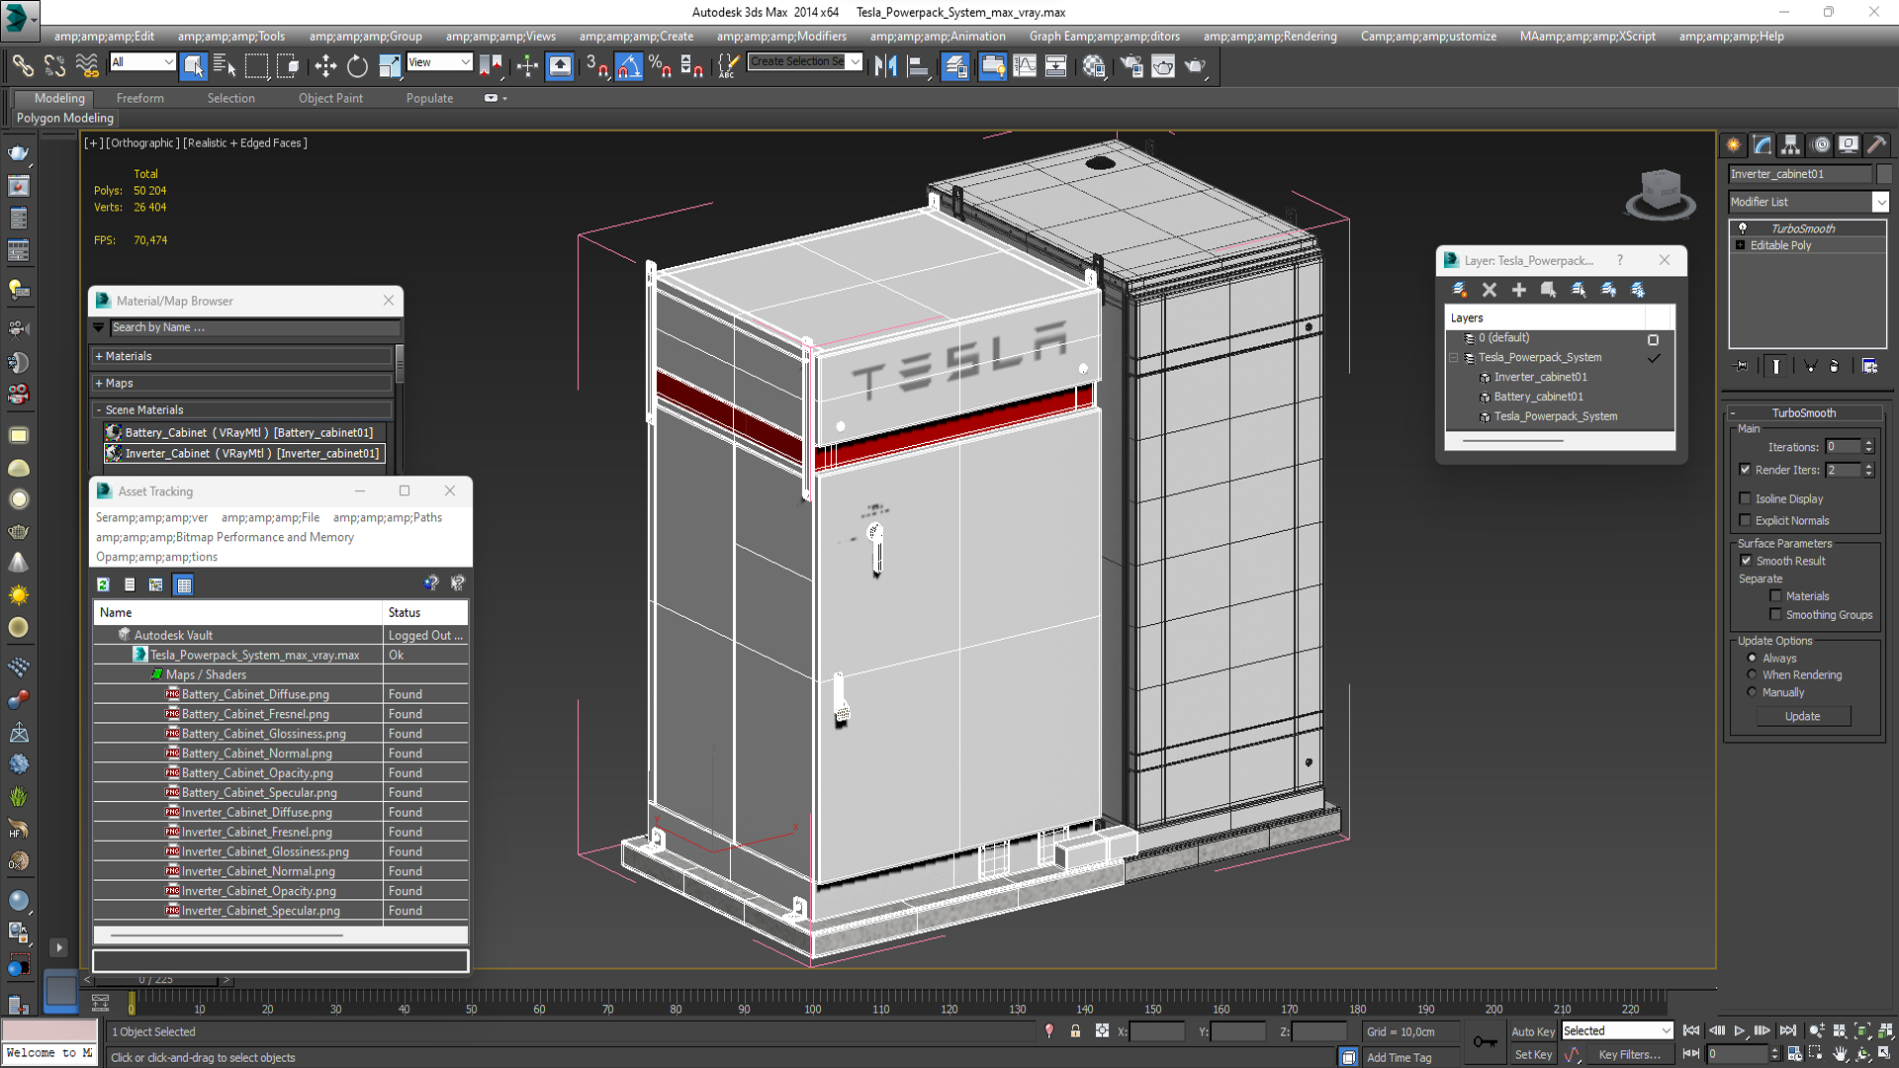Screen dimensions: 1899x1068
Task: Open the Modifiers menu
Action: [x=781, y=37]
